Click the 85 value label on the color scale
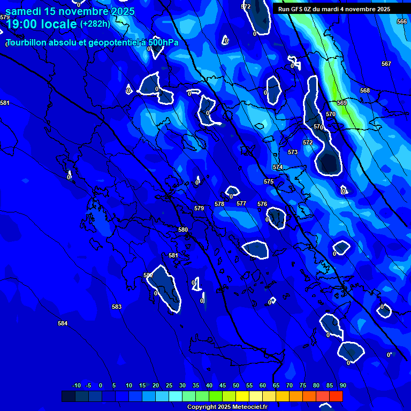 tap(329, 386)
